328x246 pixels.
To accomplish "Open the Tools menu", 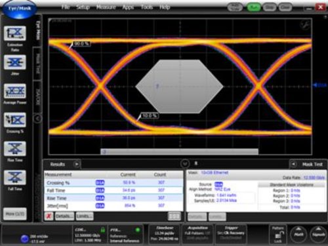I will [x=147, y=7].
